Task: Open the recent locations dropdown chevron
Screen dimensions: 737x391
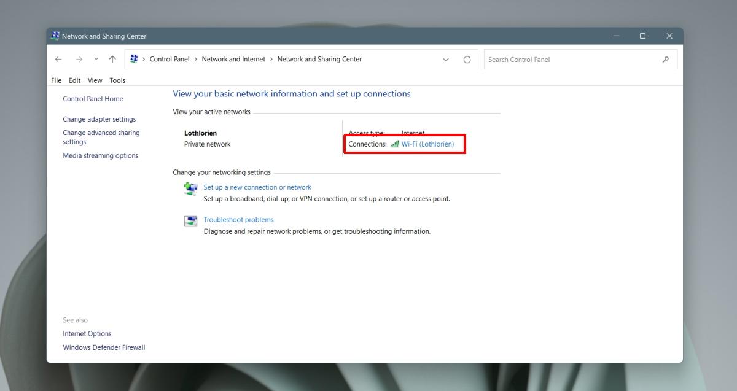Action: 96,60
